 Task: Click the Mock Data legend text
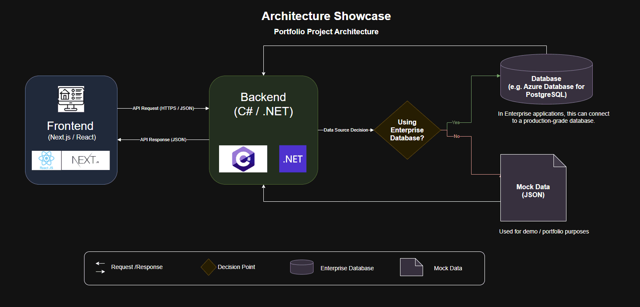coord(448,268)
